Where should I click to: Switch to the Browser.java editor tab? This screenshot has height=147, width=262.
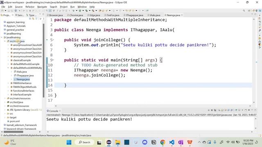56,15
